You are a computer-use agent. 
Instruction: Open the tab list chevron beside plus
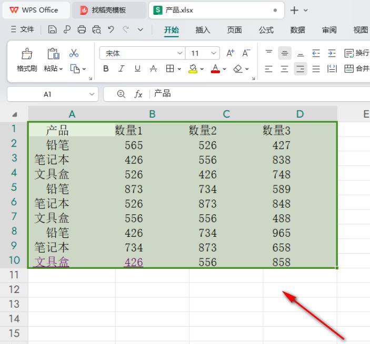(306, 11)
